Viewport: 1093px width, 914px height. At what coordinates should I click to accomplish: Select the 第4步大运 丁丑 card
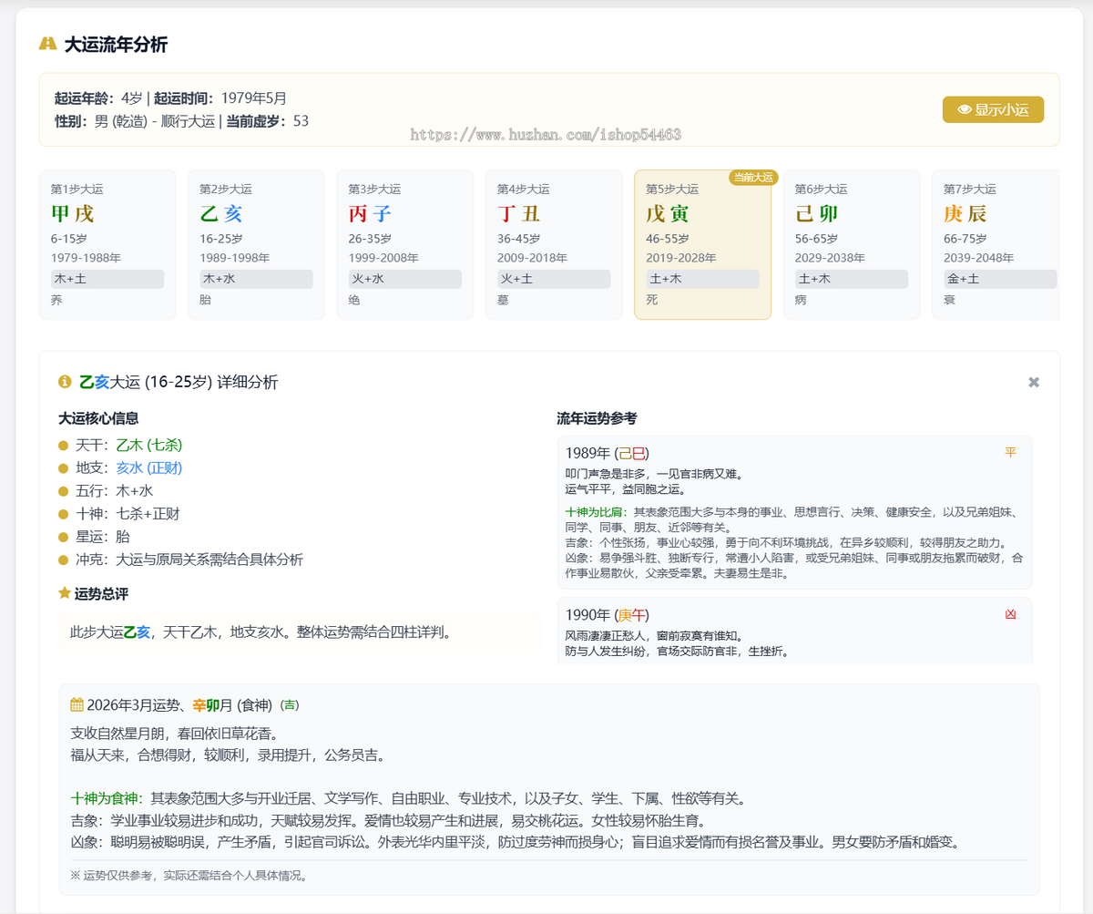(554, 244)
